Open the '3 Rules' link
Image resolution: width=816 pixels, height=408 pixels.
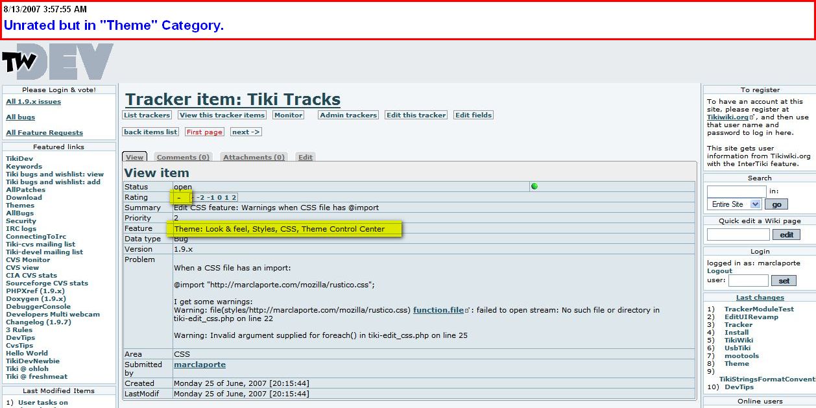tap(19, 330)
